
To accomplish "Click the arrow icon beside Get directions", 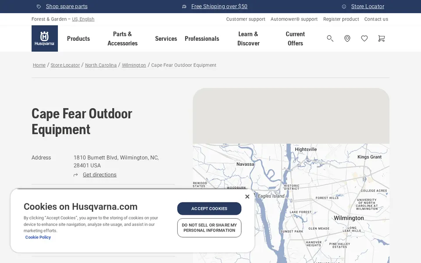I will [x=76, y=175].
